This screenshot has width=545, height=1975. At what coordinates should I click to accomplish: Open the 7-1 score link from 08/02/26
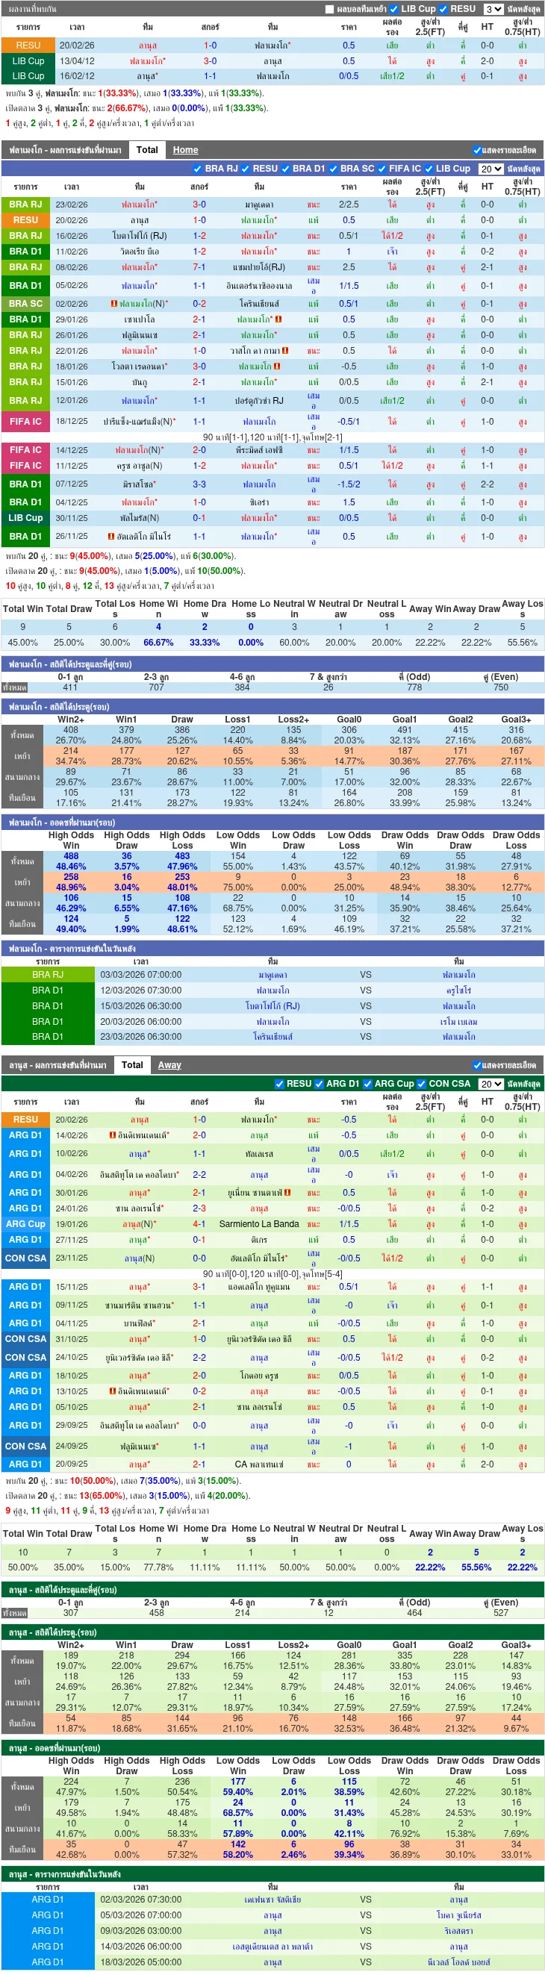(199, 266)
